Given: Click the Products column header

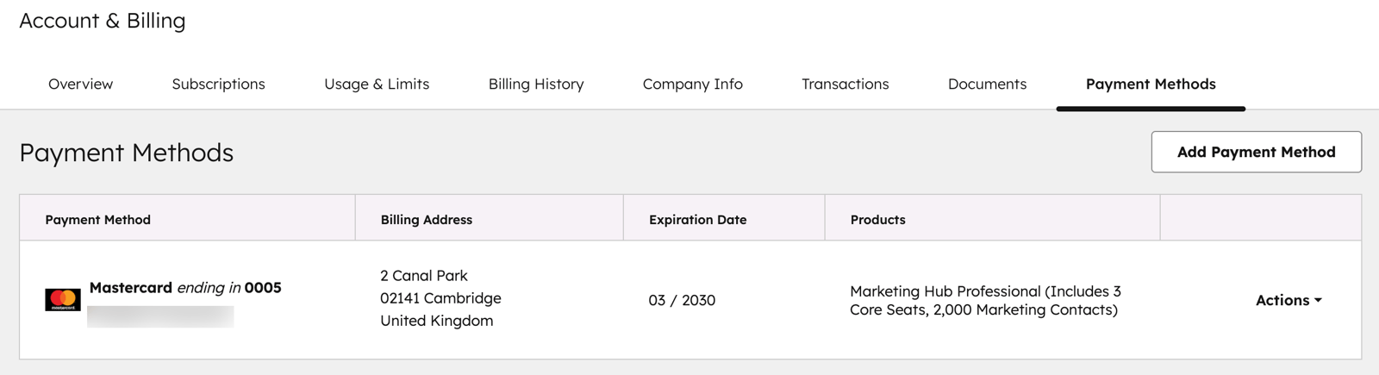Looking at the screenshot, I should 877,220.
